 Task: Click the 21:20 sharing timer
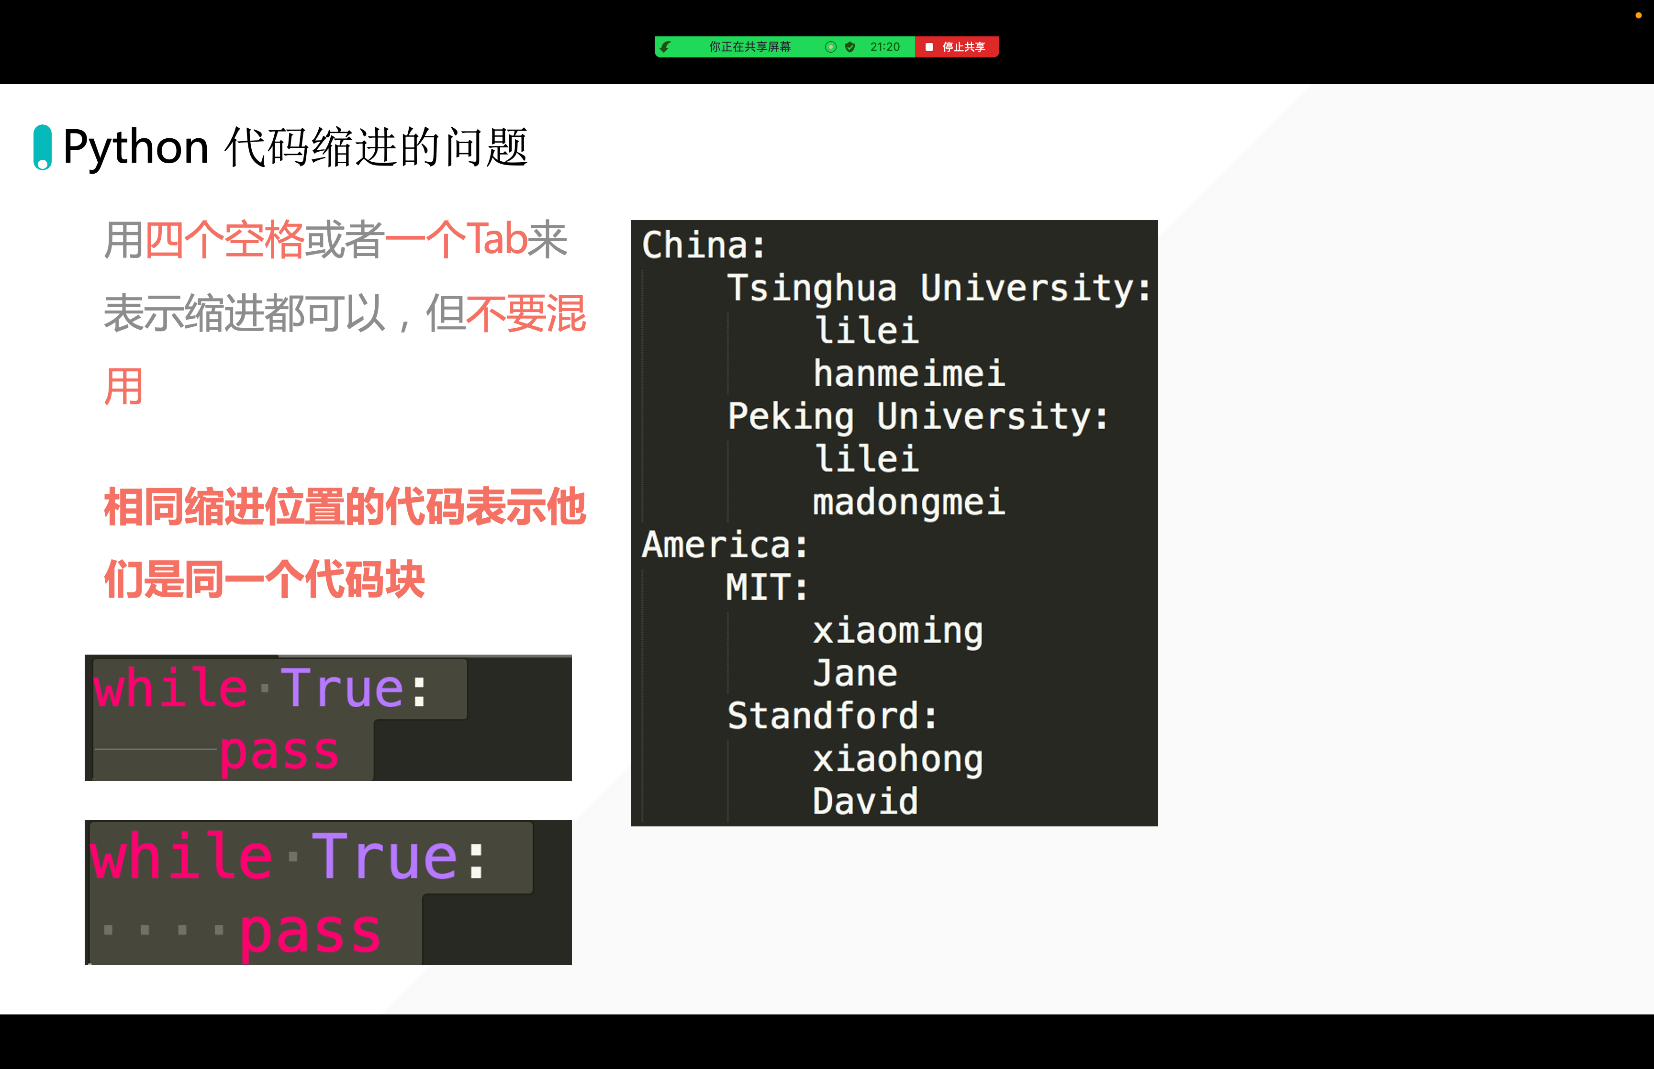885,47
